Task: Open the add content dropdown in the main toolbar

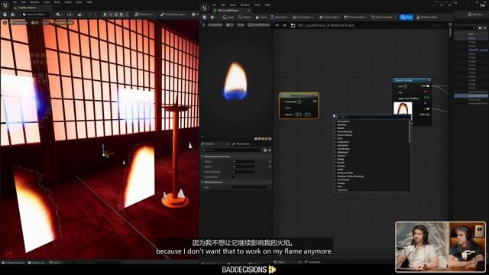Action: tap(59, 15)
